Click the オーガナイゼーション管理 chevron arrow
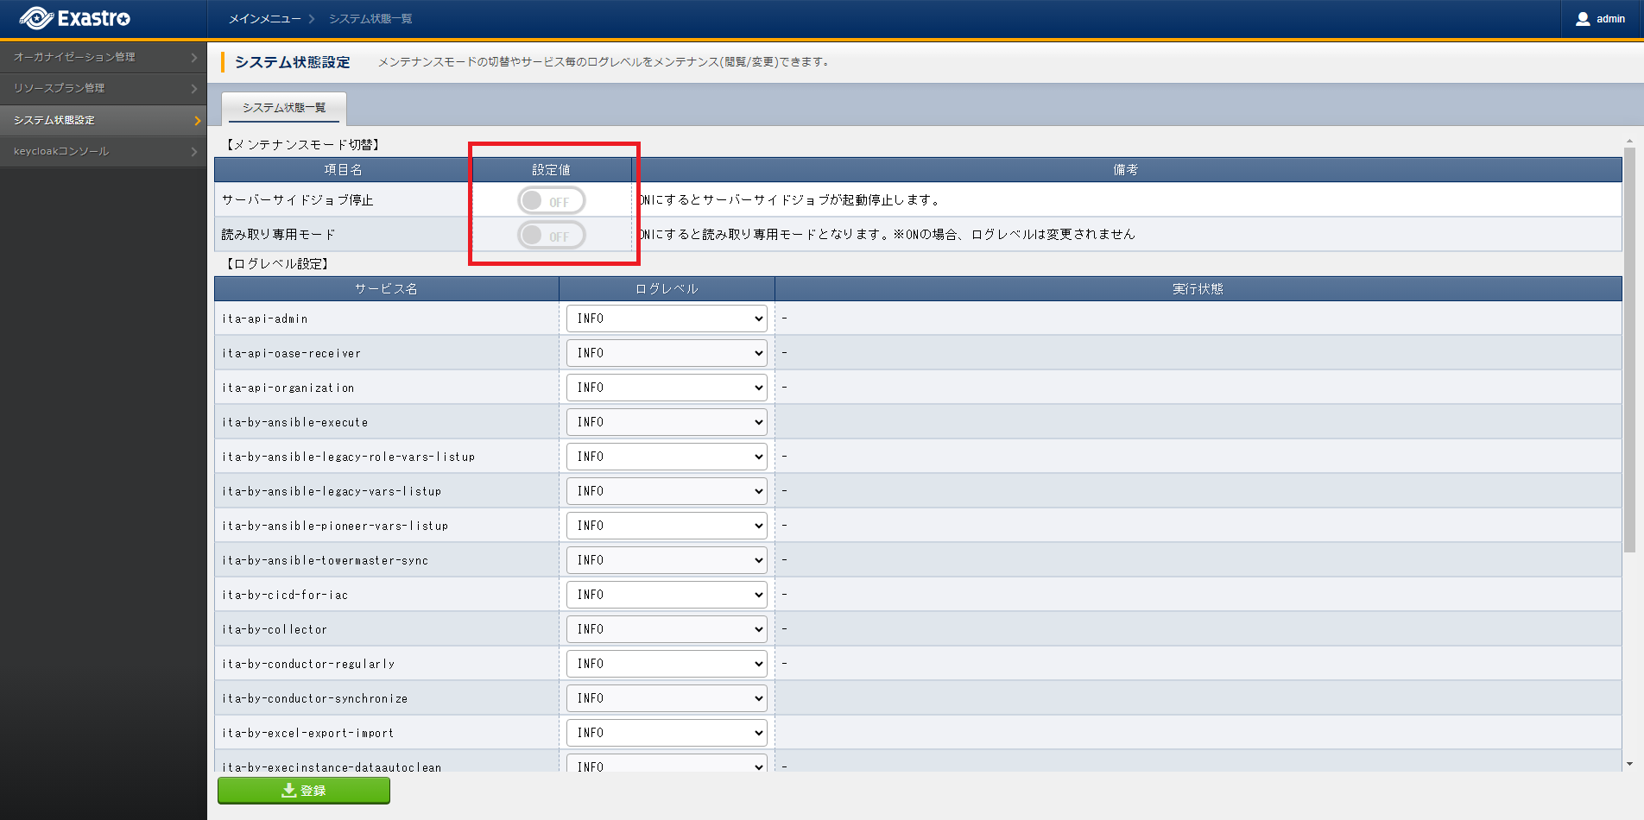The height and width of the screenshot is (820, 1644). 194,58
